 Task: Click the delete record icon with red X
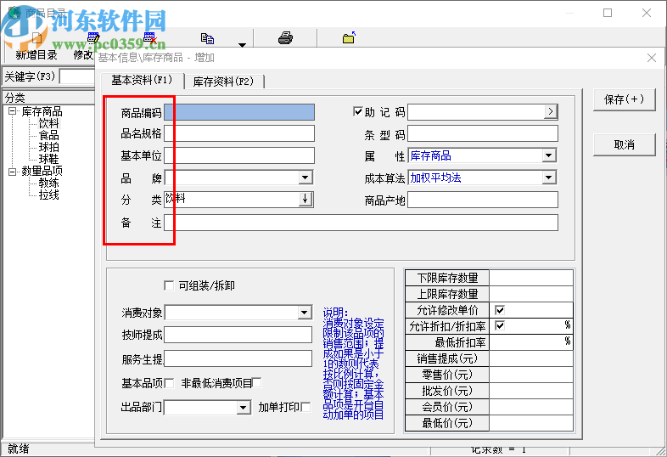pyautogui.click(x=150, y=38)
